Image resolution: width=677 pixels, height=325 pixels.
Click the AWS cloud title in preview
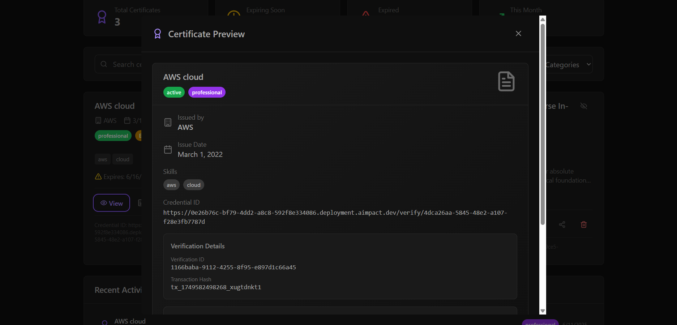[183, 77]
